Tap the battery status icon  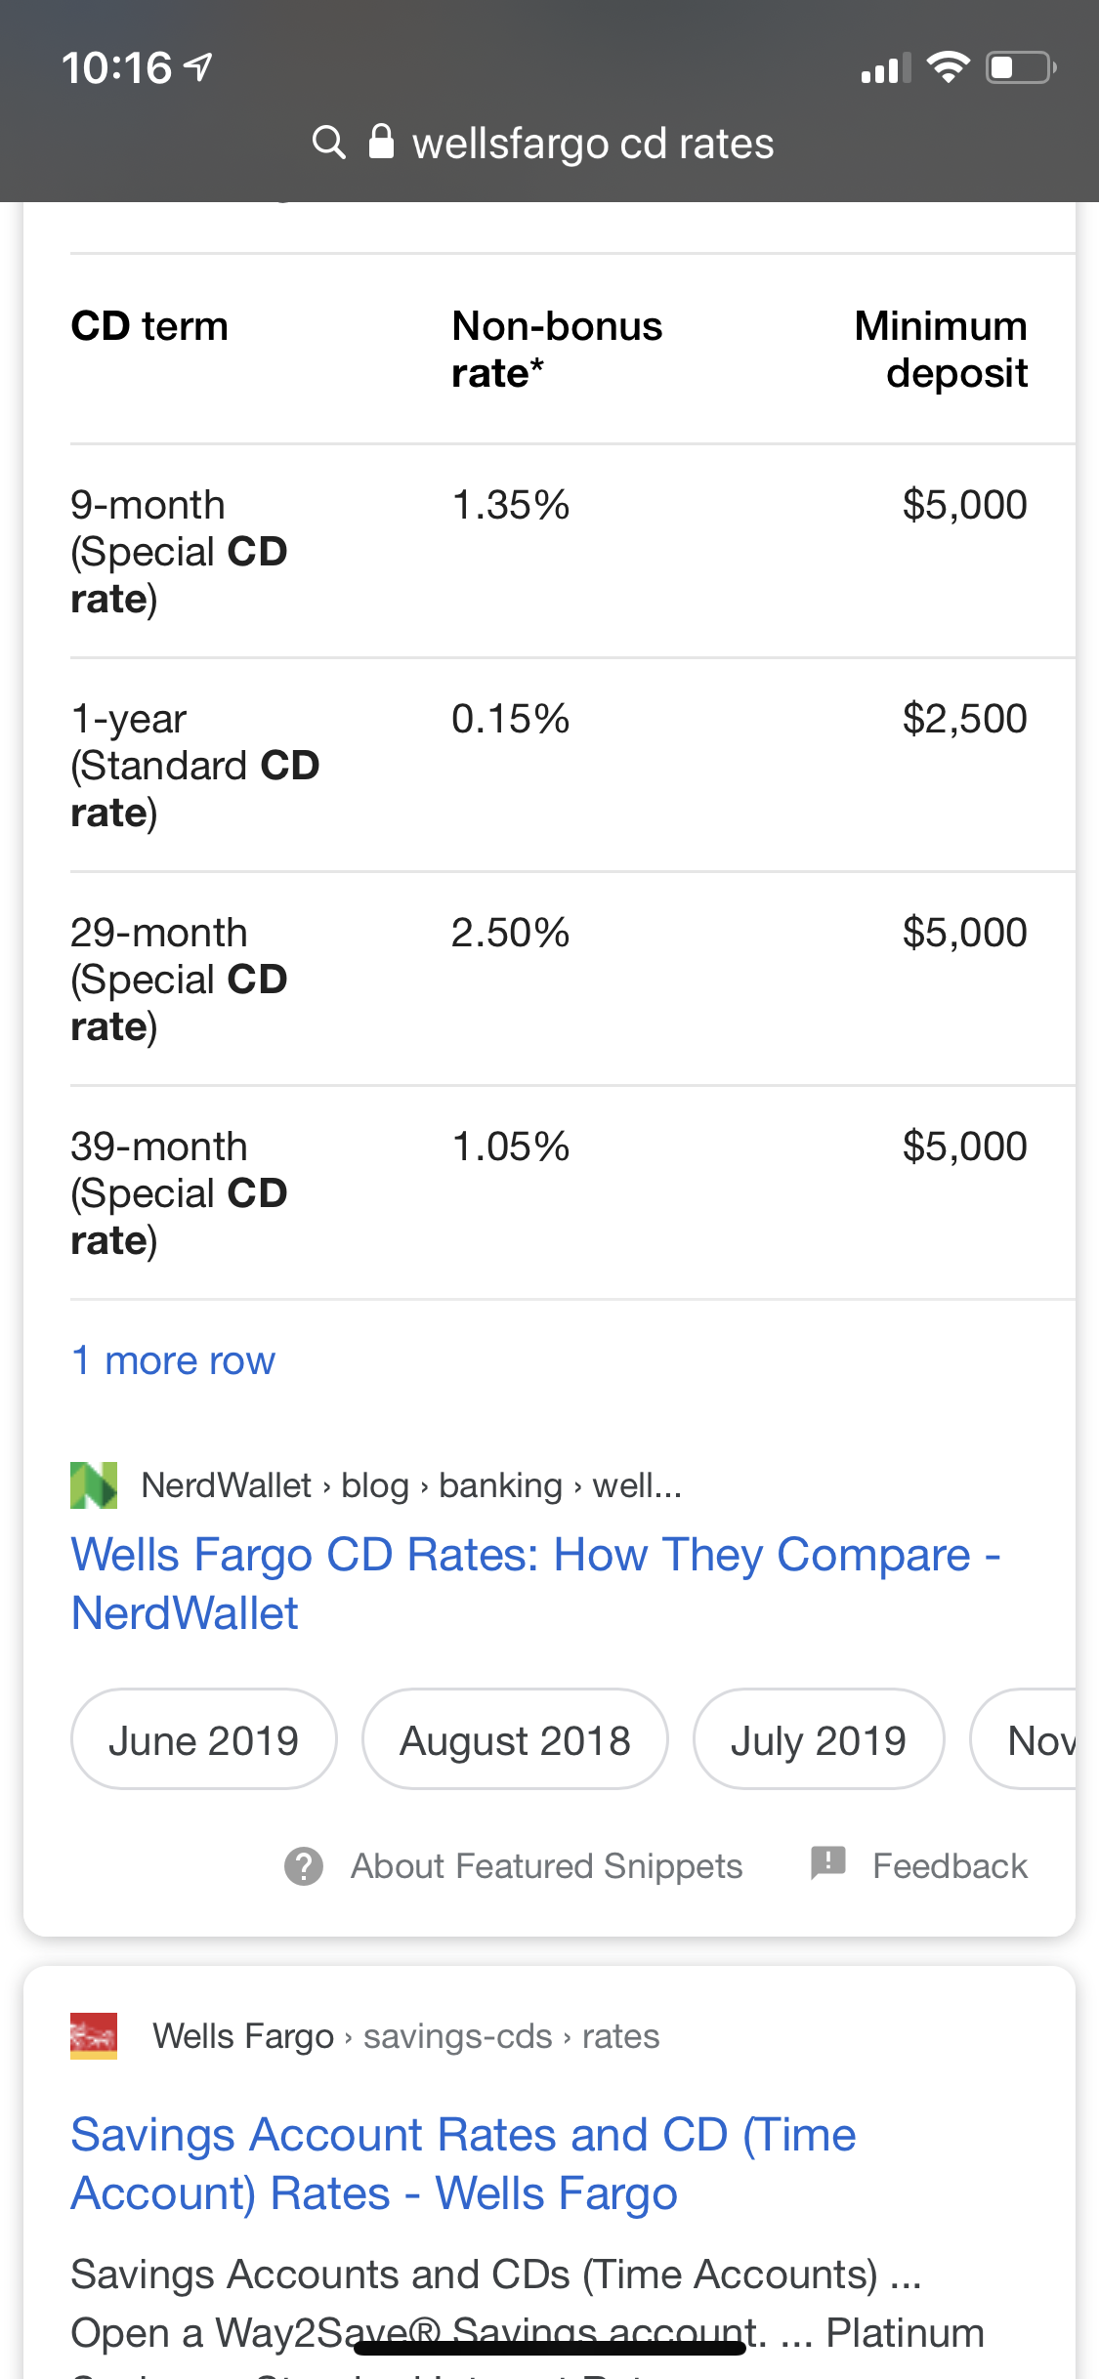tap(1021, 67)
